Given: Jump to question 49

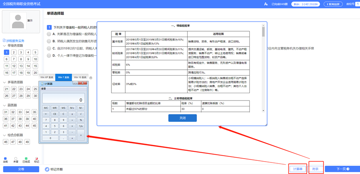Looking at the screenshot, I should [27, 142].
